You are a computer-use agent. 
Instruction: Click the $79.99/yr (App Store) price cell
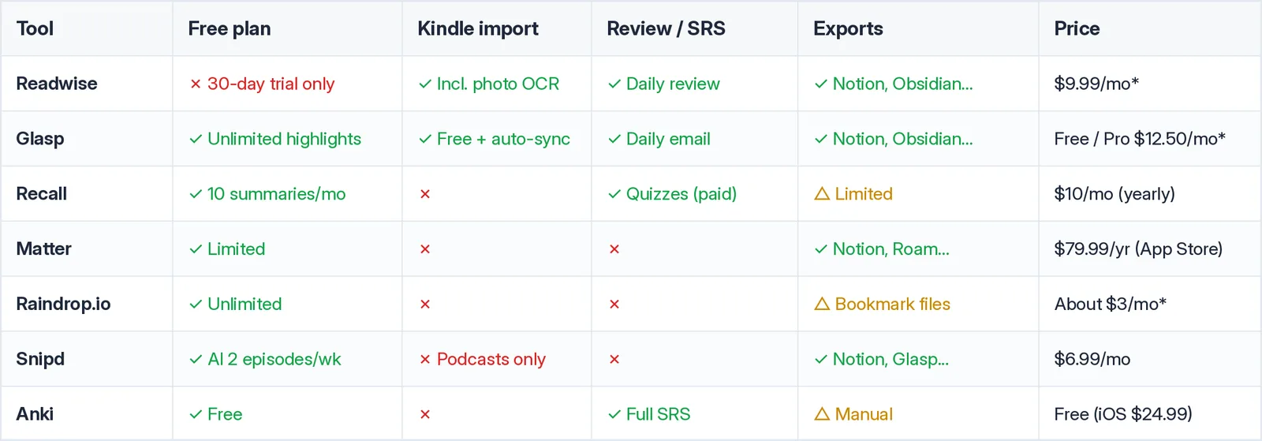1138,249
